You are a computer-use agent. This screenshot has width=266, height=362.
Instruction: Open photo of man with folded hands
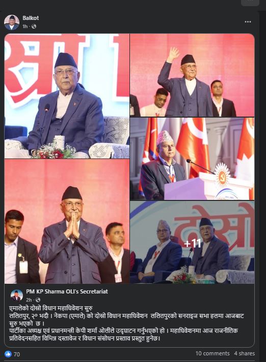coord(67,221)
